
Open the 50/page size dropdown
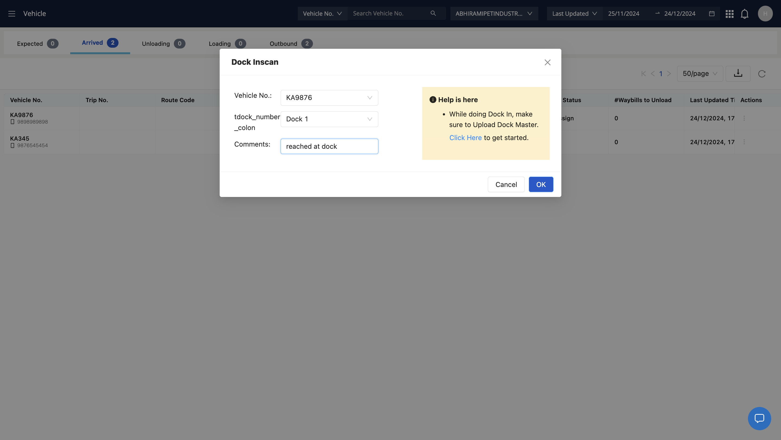click(700, 74)
